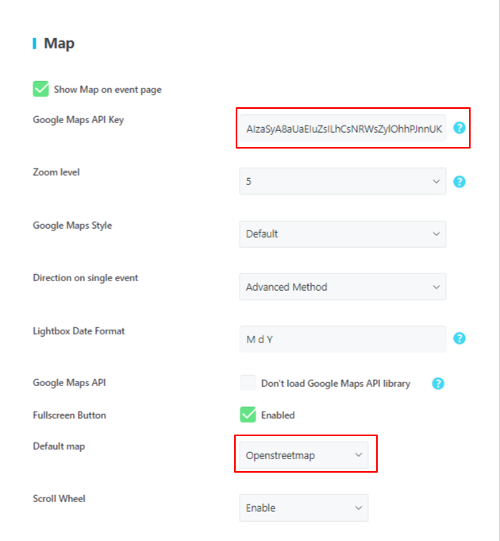Click the Map section heading
The image size is (500, 541).
pyautogui.click(x=59, y=44)
